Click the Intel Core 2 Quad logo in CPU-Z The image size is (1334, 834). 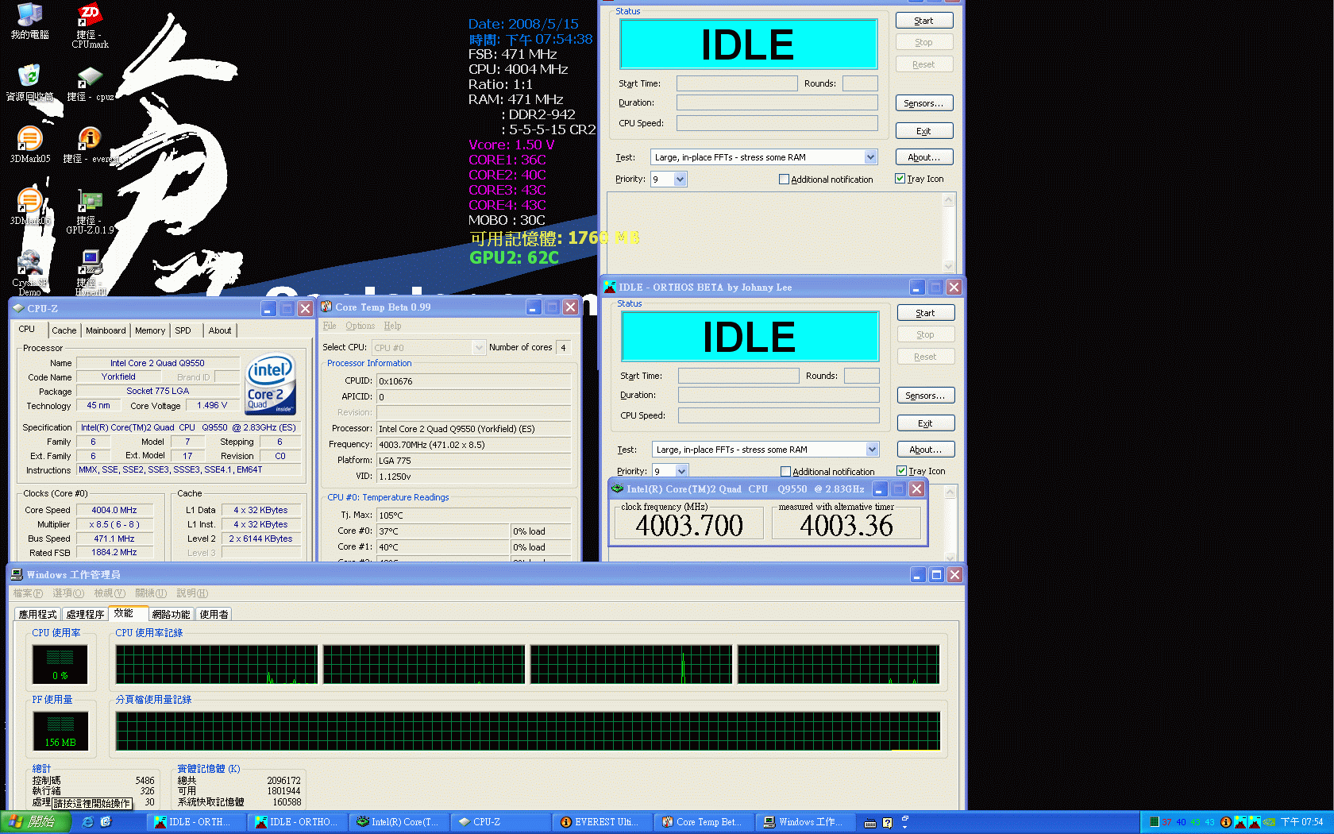click(271, 384)
